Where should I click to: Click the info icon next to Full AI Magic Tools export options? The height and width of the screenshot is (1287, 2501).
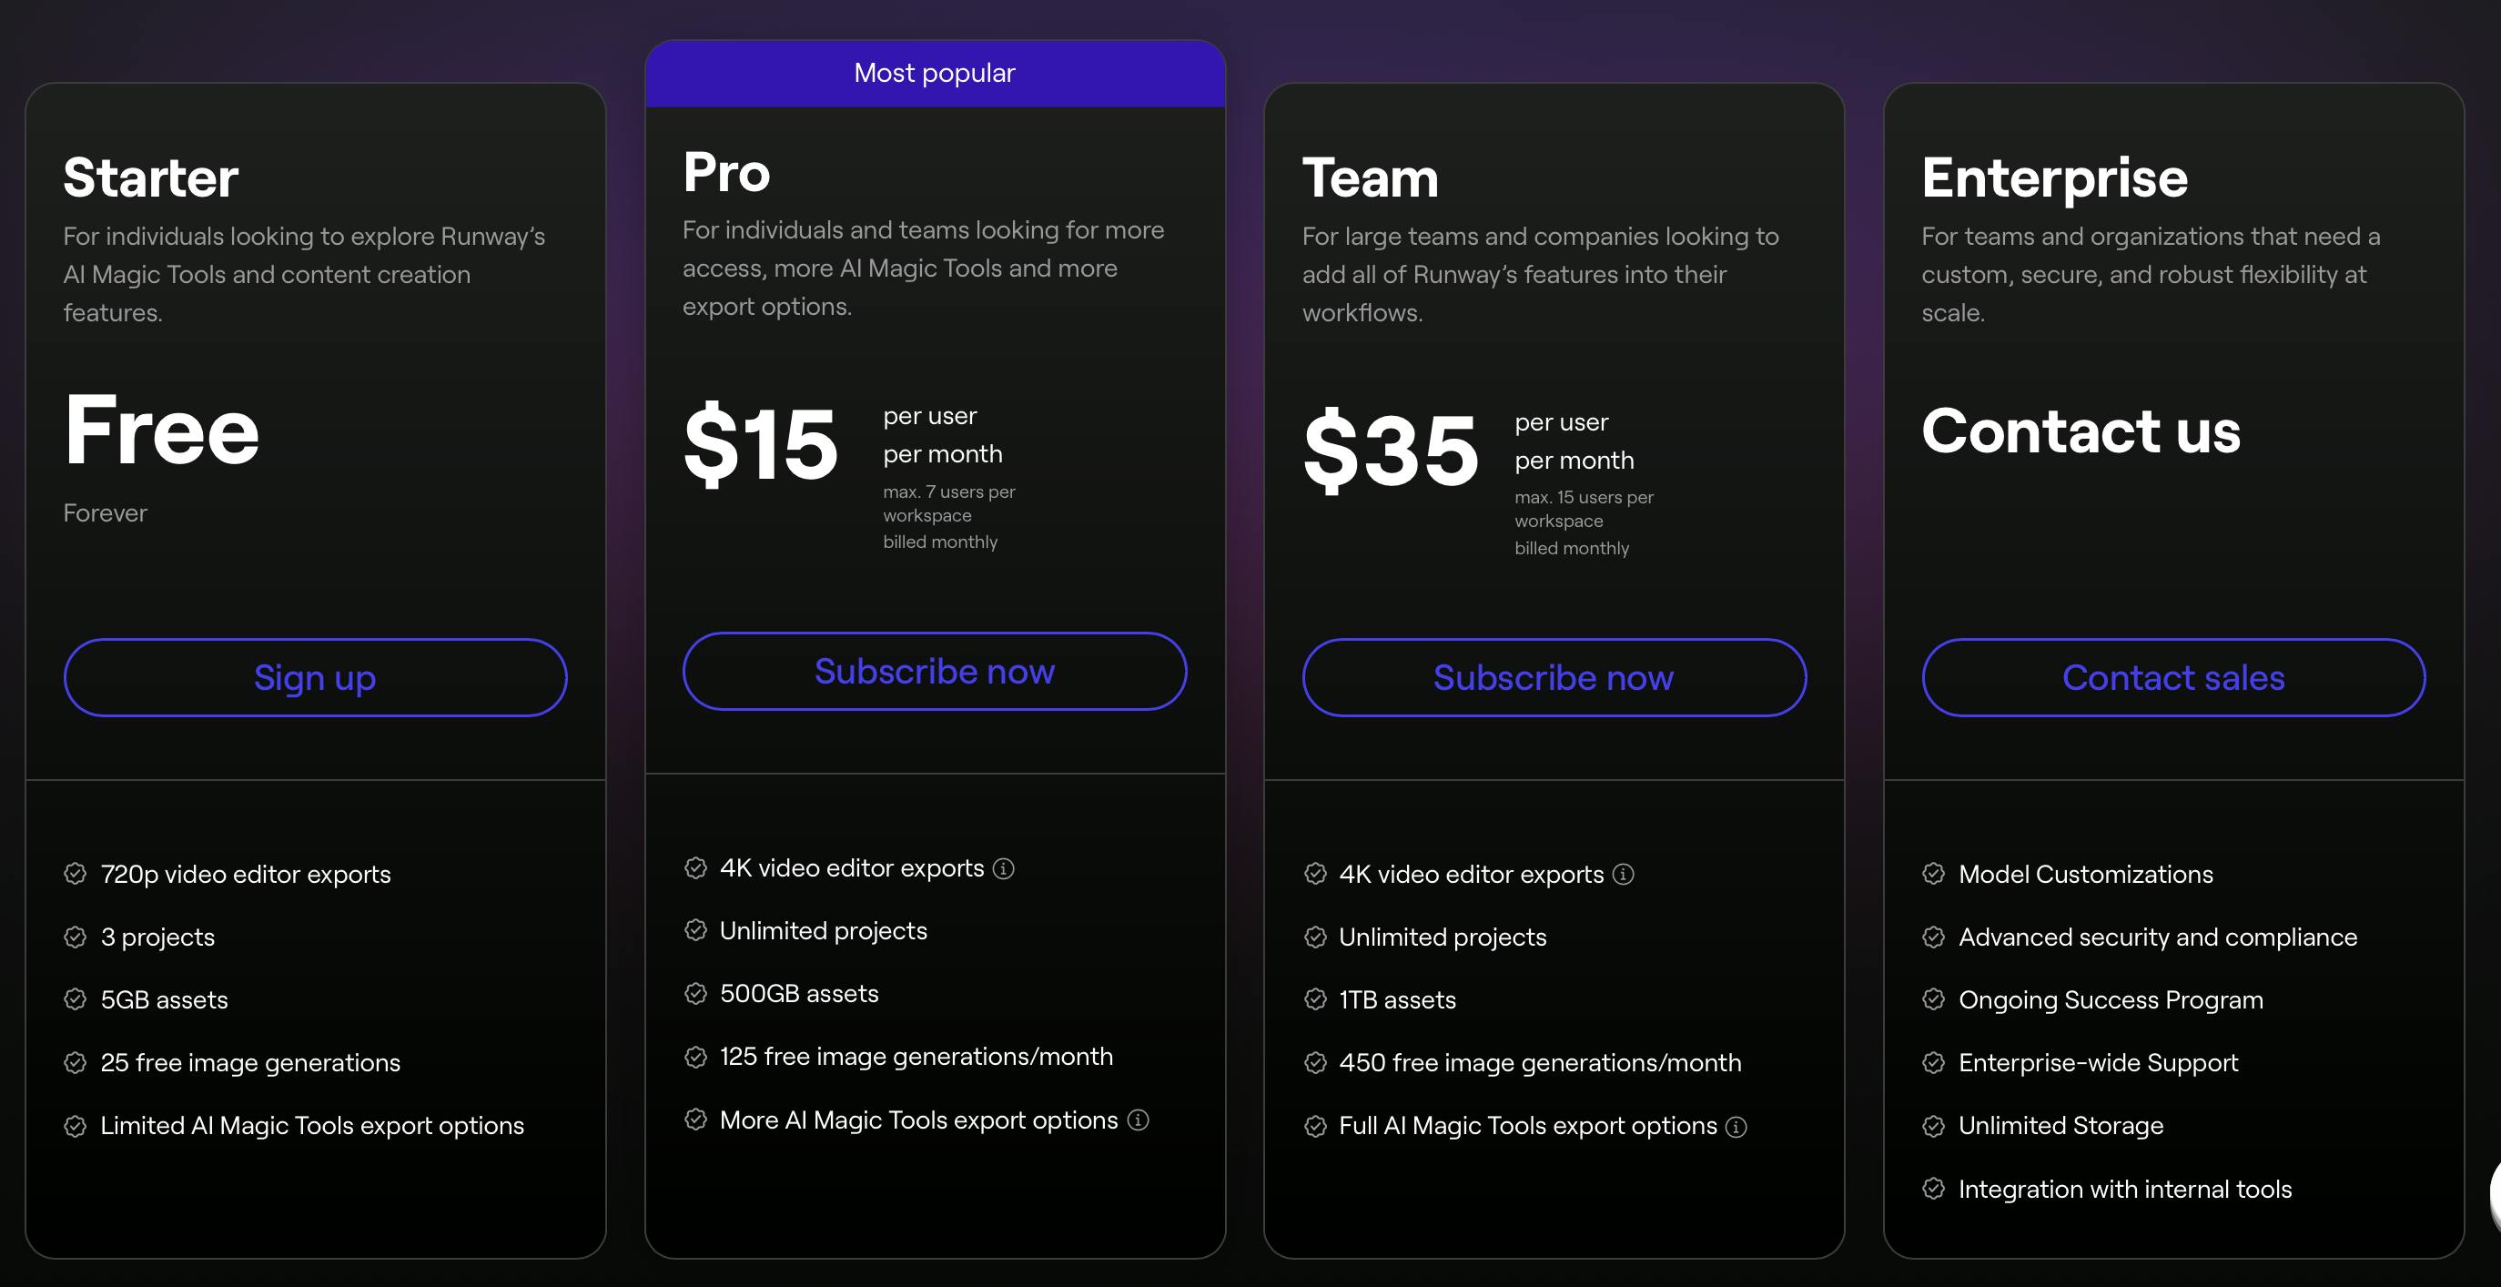(x=1737, y=1124)
